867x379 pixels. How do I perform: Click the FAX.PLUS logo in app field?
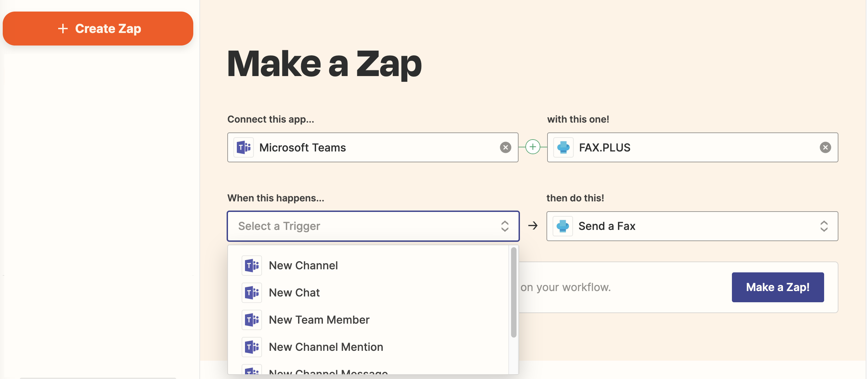[x=563, y=147]
